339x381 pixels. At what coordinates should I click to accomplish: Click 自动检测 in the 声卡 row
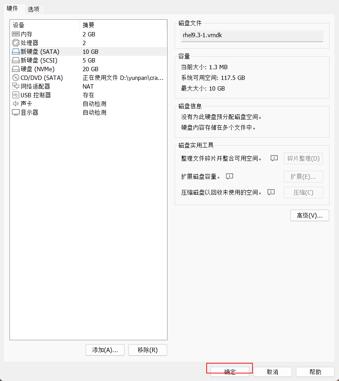[94, 104]
